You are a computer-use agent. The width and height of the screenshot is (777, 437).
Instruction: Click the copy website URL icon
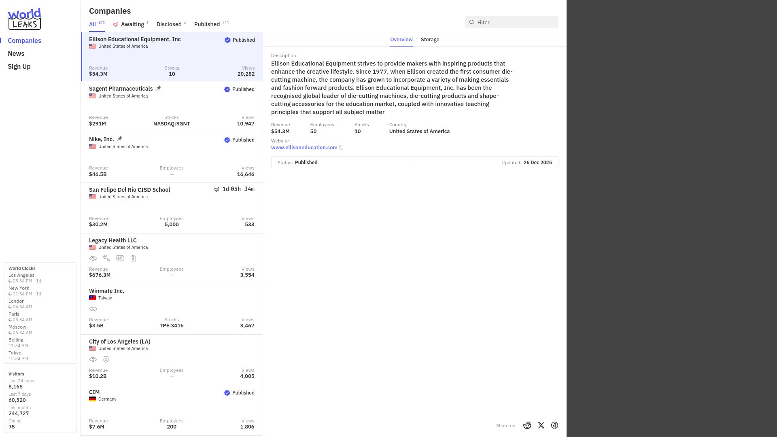click(x=341, y=148)
